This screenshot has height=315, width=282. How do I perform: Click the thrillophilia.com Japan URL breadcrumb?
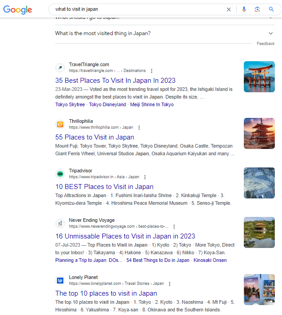pyautogui.click(x=101, y=127)
